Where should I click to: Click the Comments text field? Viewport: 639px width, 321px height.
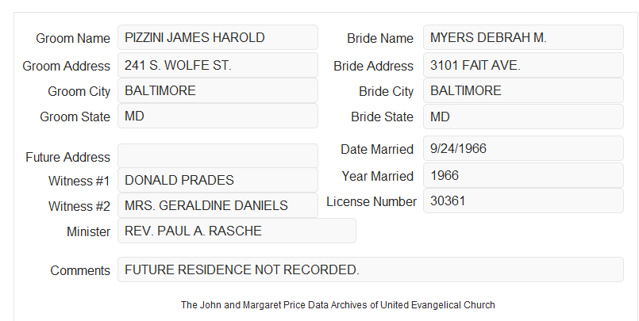371,269
